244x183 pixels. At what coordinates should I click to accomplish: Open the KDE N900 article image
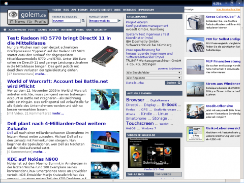tap(105, 170)
